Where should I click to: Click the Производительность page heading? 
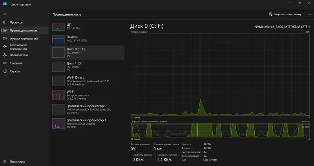(67, 14)
